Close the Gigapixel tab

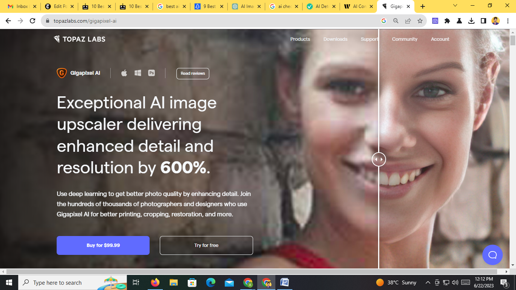(408, 6)
